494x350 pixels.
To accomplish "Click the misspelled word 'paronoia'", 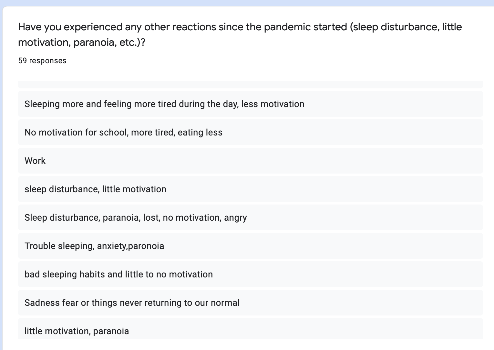I will coord(146,246).
